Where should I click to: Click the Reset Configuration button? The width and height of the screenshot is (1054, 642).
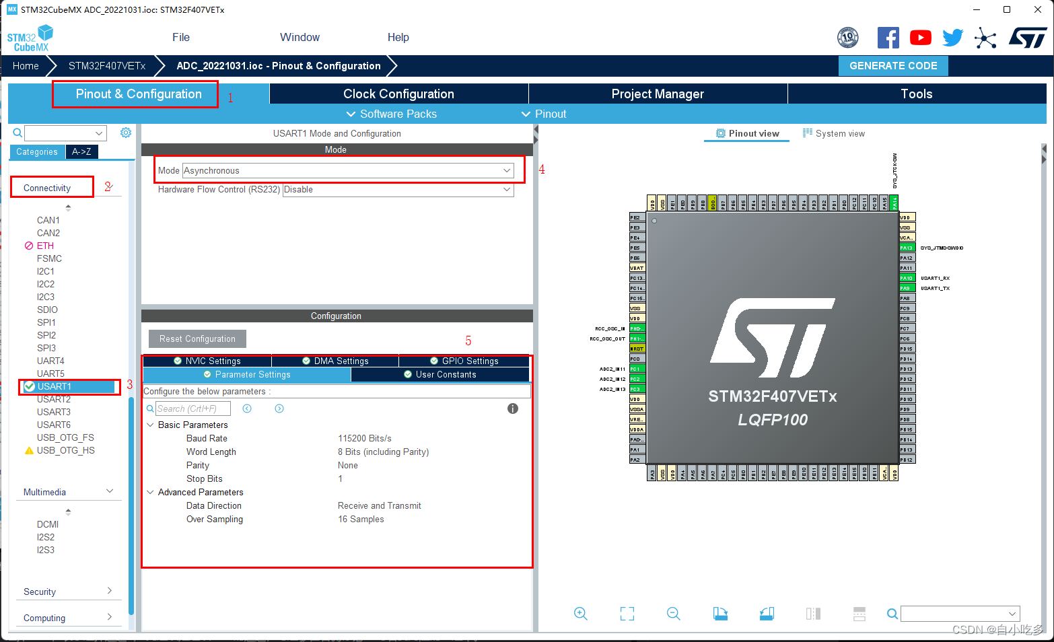(197, 338)
